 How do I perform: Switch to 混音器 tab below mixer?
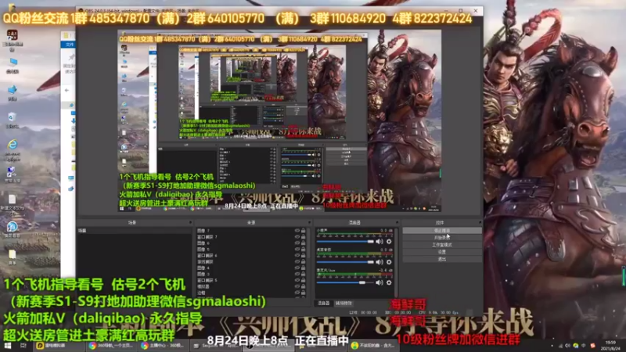click(324, 304)
